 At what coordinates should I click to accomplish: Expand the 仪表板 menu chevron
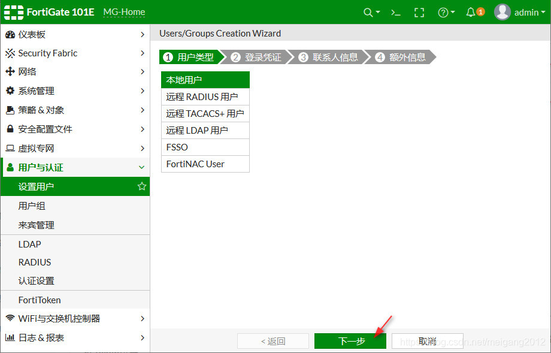coord(143,34)
